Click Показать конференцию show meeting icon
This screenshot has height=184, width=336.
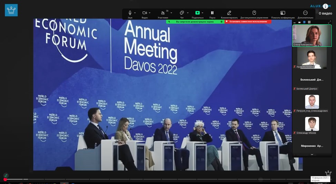click(283, 13)
